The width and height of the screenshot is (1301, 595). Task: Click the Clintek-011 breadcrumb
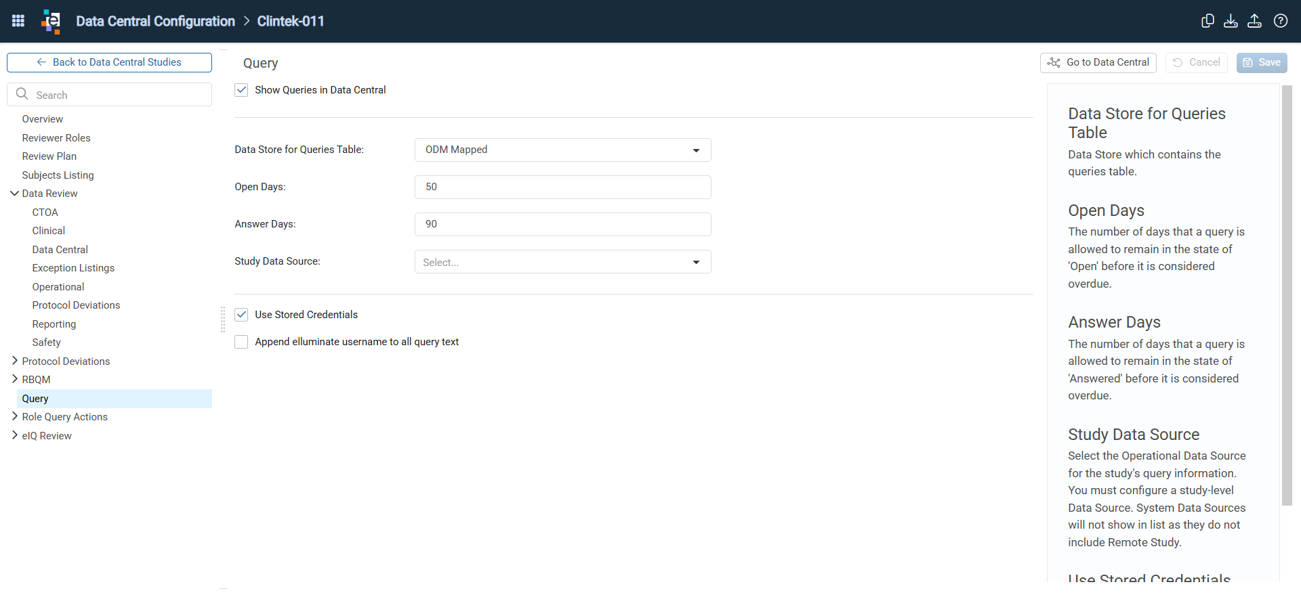coord(291,21)
